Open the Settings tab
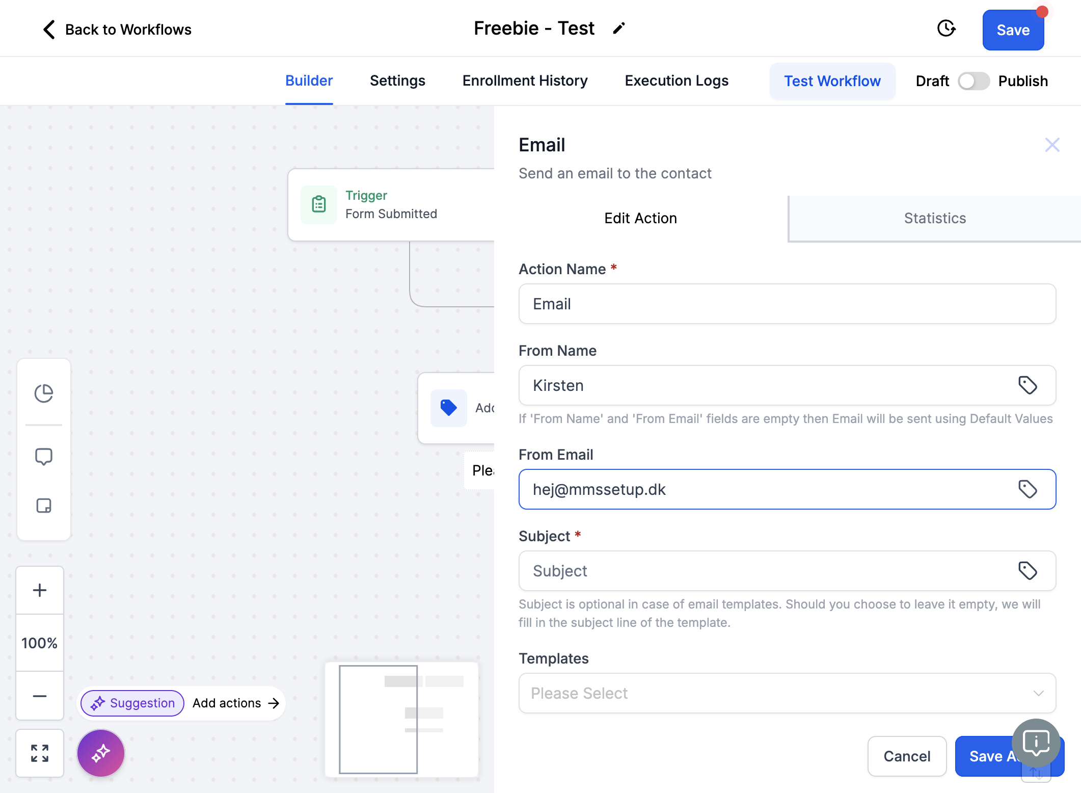 click(x=397, y=81)
